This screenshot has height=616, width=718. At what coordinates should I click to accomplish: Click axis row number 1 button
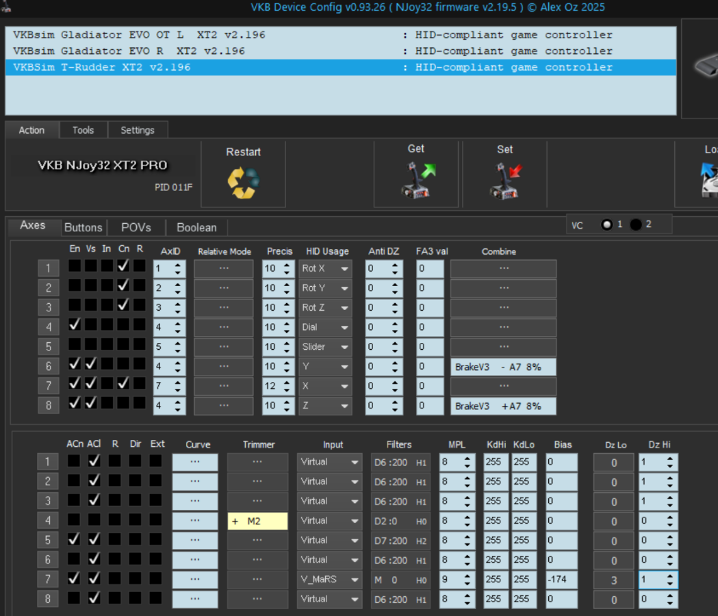48,268
